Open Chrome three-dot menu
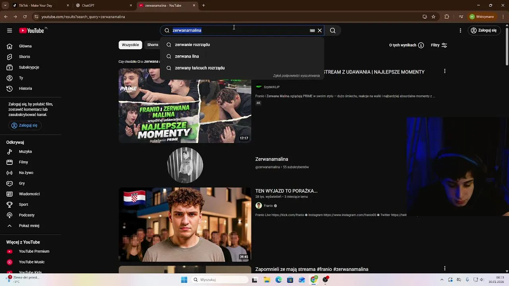The height and width of the screenshot is (286, 509). pos(502,17)
